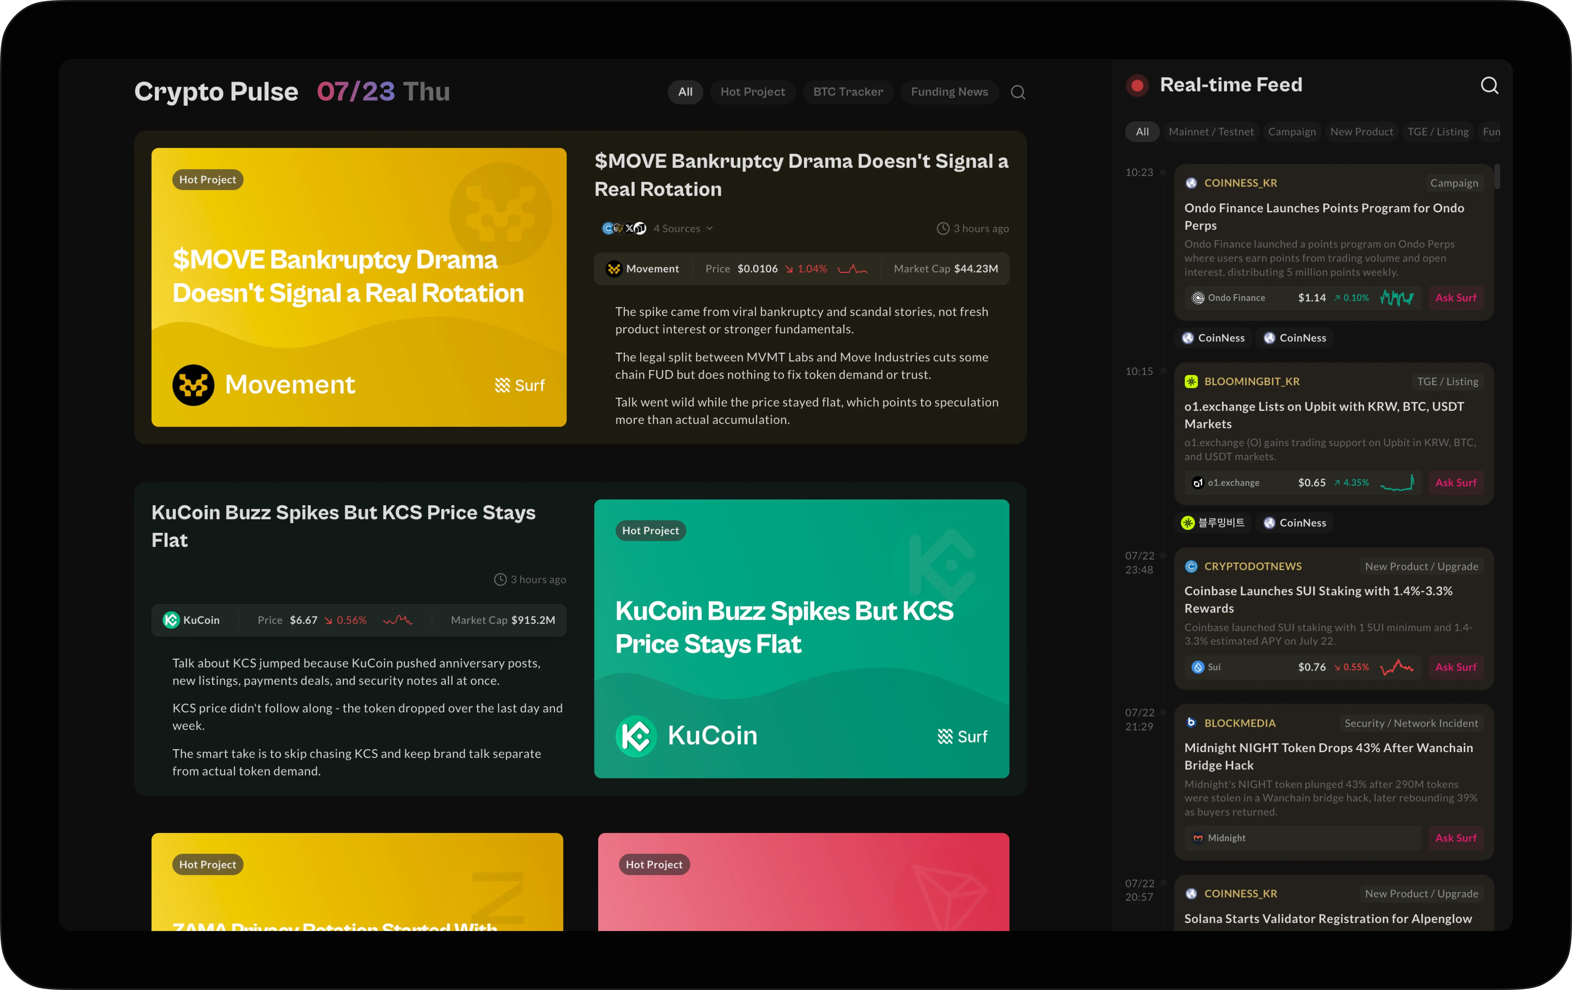This screenshot has height=990, width=1572.
Task: Switch to the Hot Project filter tab
Action: (x=753, y=92)
